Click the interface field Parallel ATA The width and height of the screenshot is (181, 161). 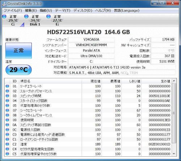91,51
